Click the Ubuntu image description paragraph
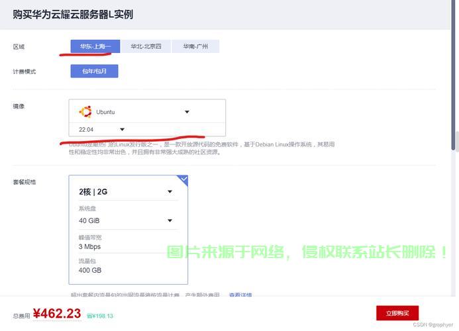 202,148
